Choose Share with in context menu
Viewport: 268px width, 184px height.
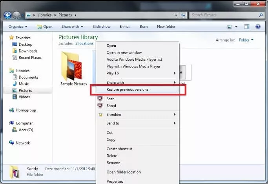click(x=138, y=82)
